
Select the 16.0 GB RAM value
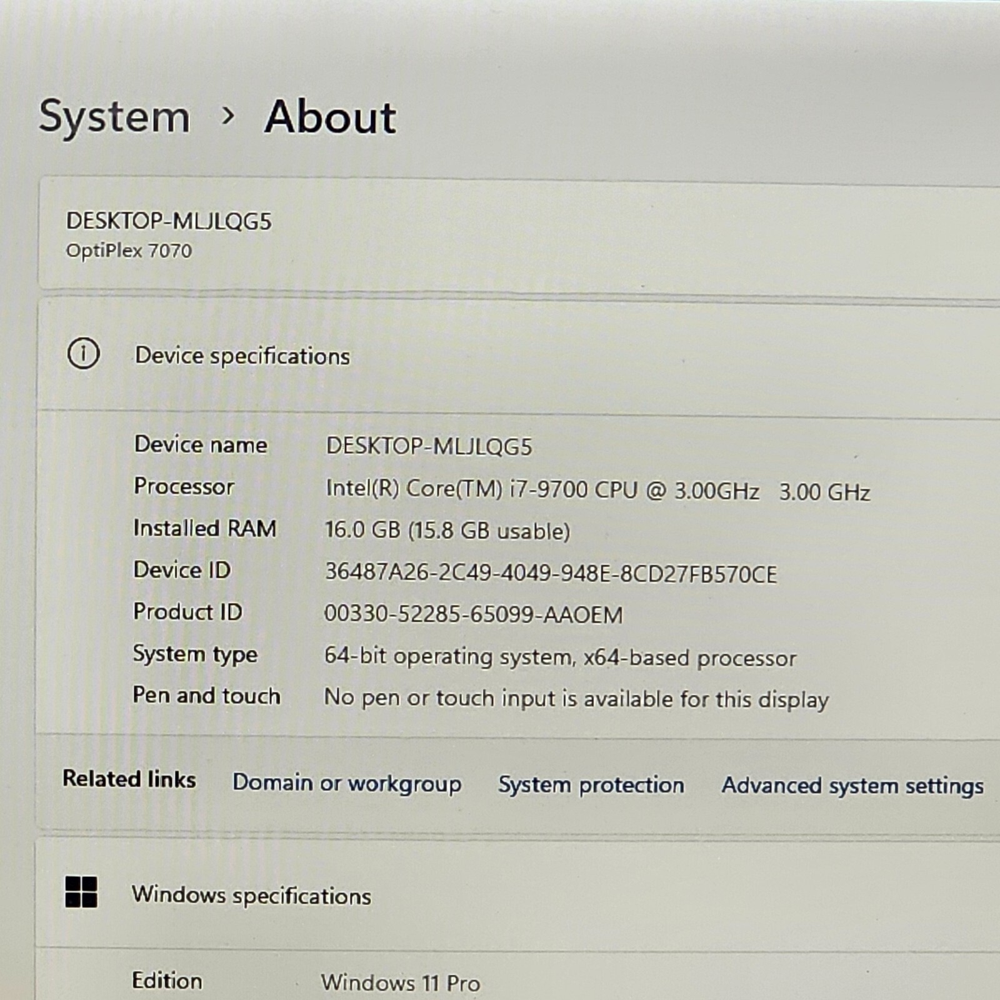tap(447, 531)
